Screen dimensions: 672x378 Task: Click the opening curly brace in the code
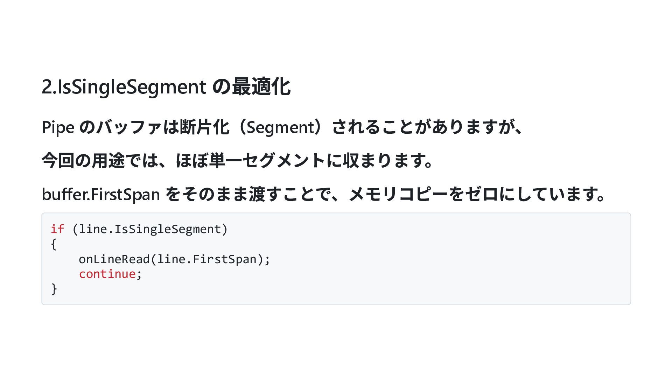[54, 244]
